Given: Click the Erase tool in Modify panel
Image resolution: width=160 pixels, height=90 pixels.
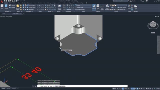Looking at the screenshot, I should [45, 9].
